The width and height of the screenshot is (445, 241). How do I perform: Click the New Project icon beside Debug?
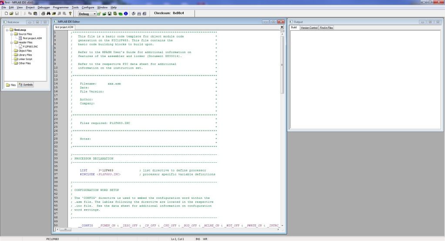[99, 13]
